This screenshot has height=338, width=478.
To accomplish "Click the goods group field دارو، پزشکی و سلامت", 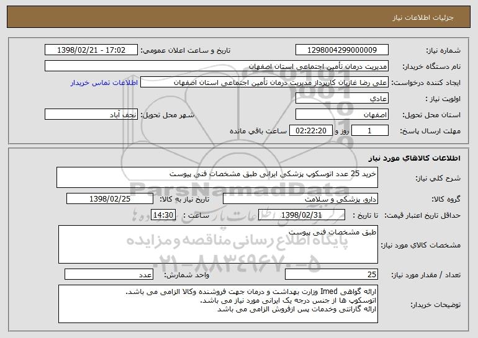I will (300, 198).
